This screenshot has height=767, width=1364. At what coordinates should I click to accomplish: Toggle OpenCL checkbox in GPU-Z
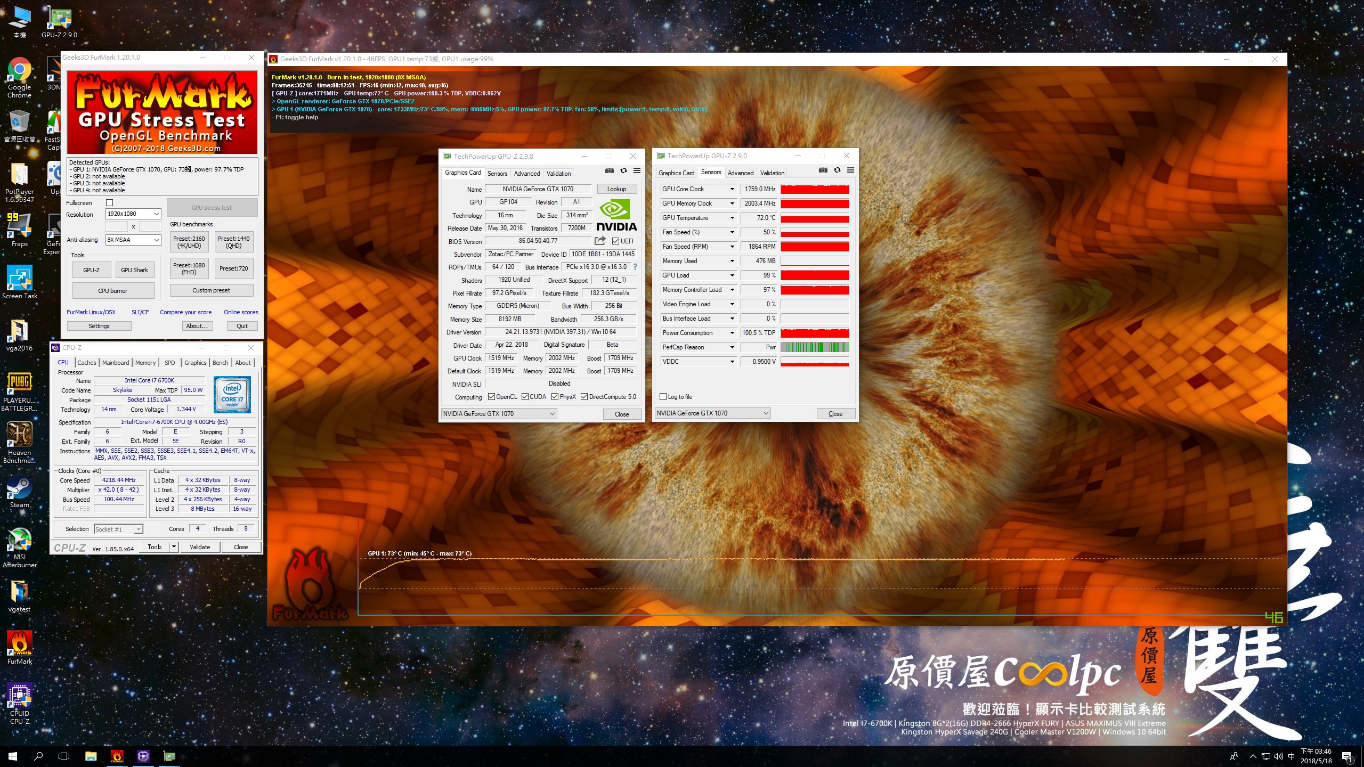coord(491,397)
